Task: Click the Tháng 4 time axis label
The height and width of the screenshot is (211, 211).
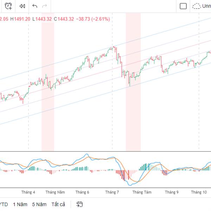Action: [x=28, y=192]
